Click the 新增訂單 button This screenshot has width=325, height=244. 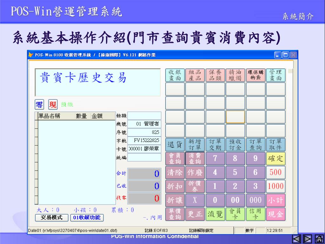tap(195, 145)
